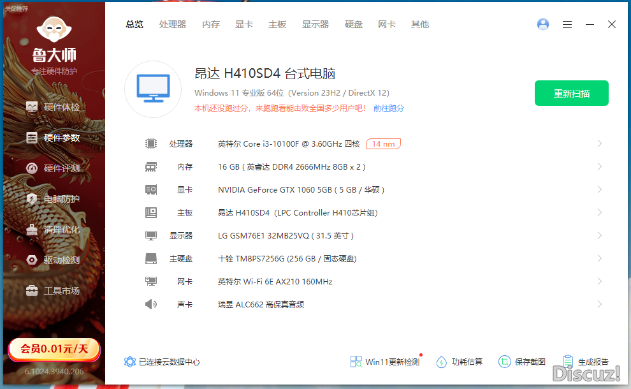This screenshot has width=631, height=389.
Task: Click the cloud data center atom icon
Action: click(x=129, y=362)
